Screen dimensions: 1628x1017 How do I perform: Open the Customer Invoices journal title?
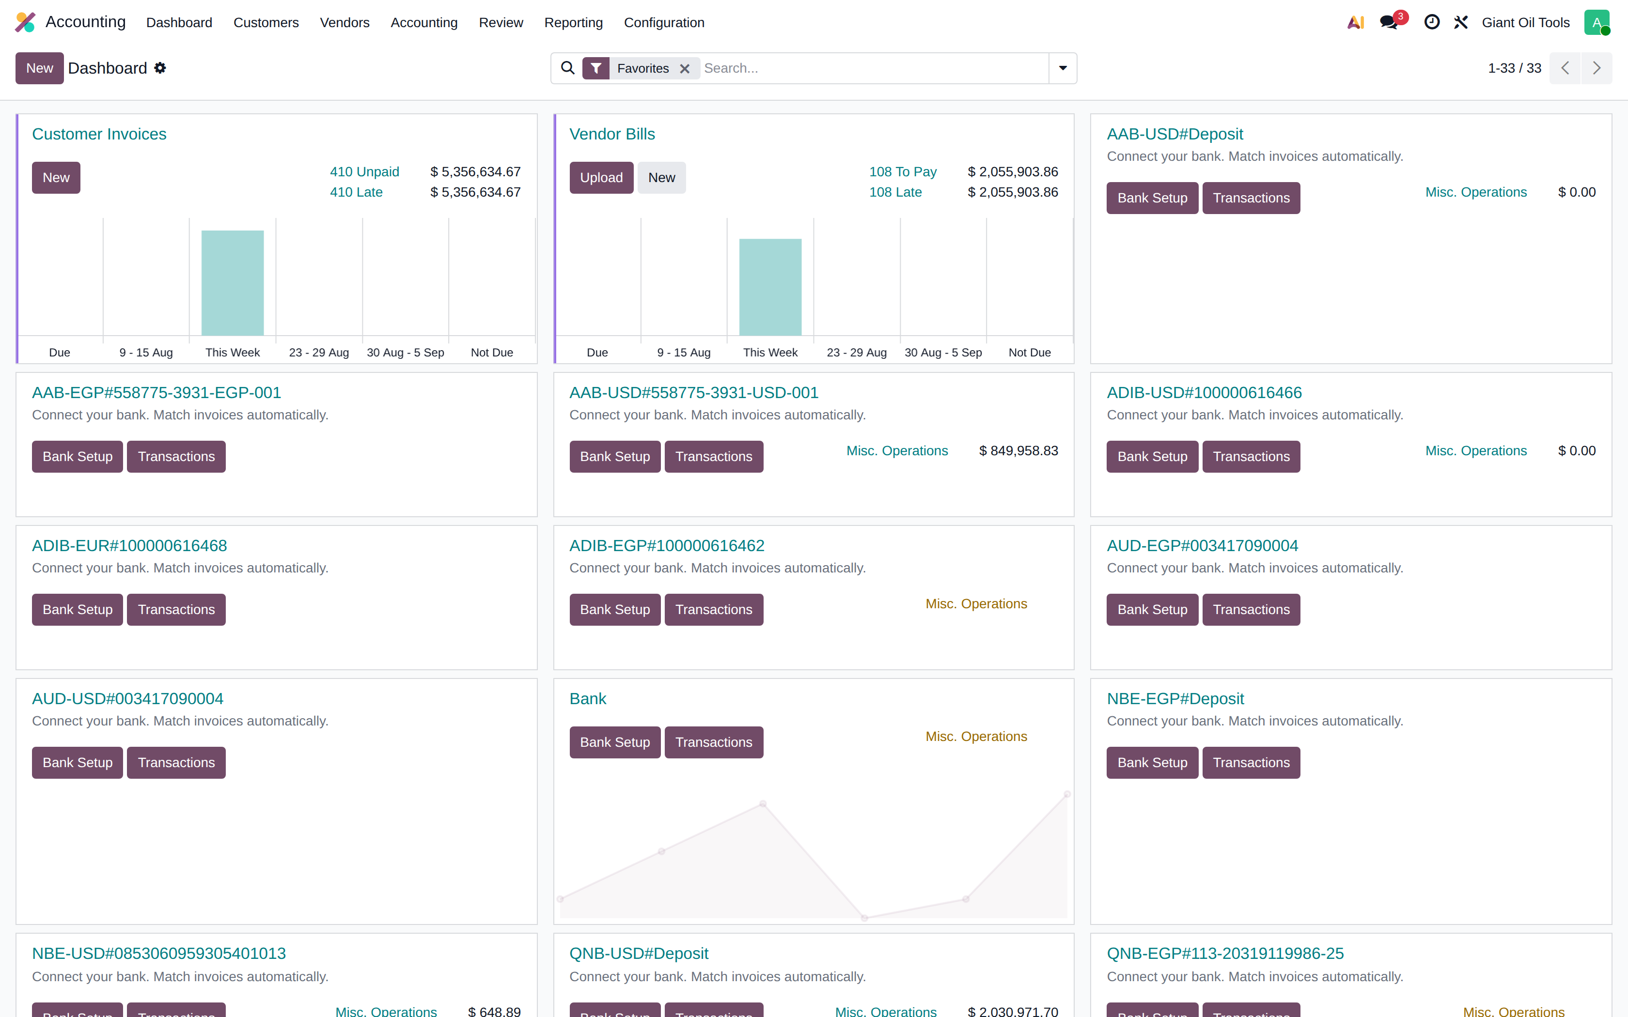click(x=99, y=134)
